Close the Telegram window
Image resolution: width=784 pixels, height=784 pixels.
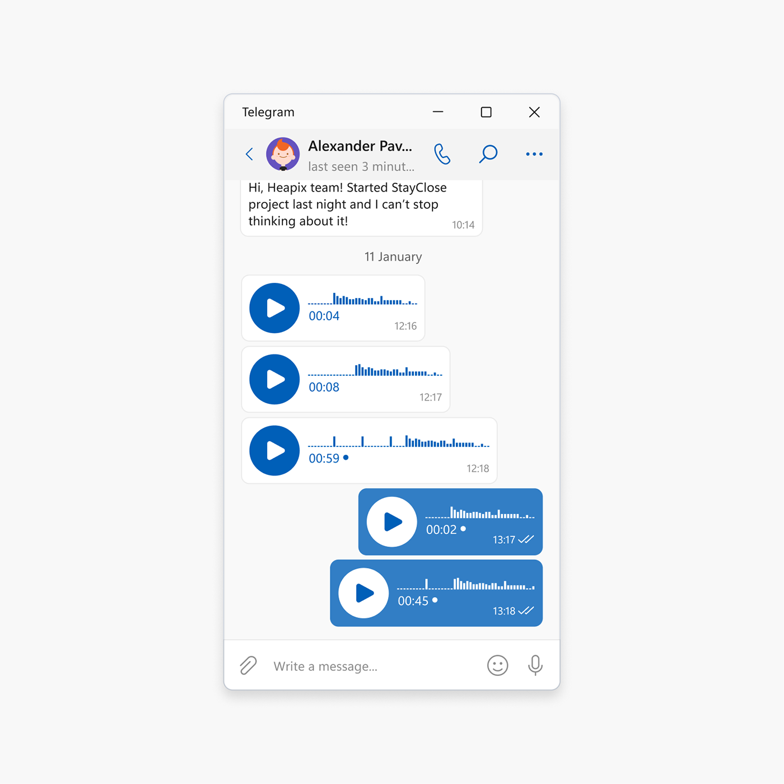[x=534, y=113]
